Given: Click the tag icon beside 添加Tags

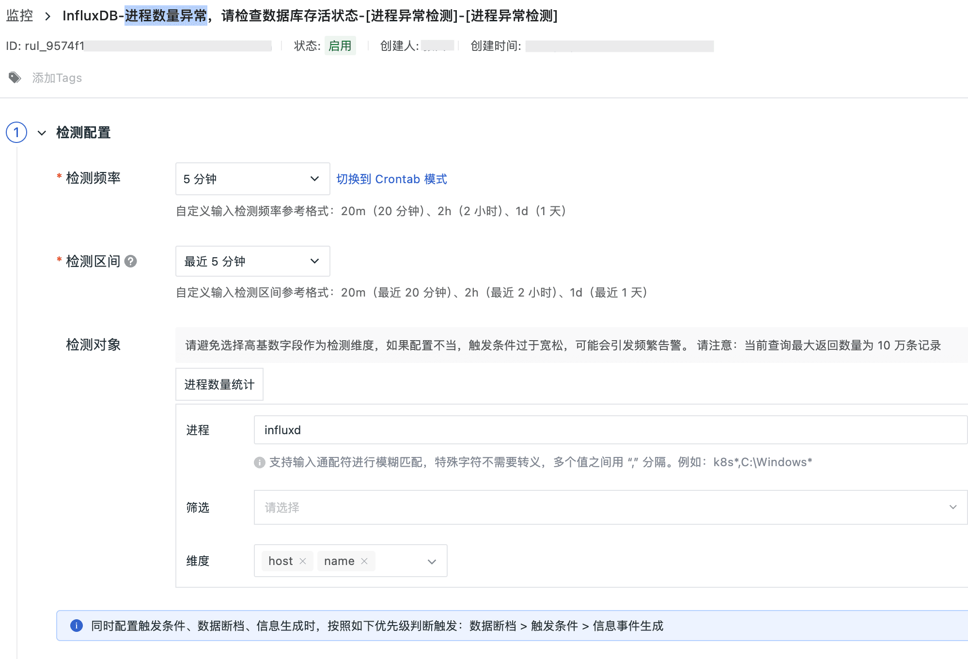Looking at the screenshot, I should 15,78.
